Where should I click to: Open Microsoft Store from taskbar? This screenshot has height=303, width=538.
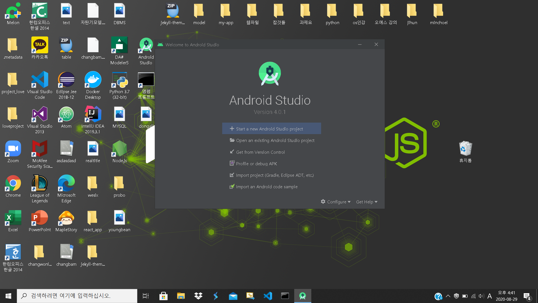[x=163, y=296]
